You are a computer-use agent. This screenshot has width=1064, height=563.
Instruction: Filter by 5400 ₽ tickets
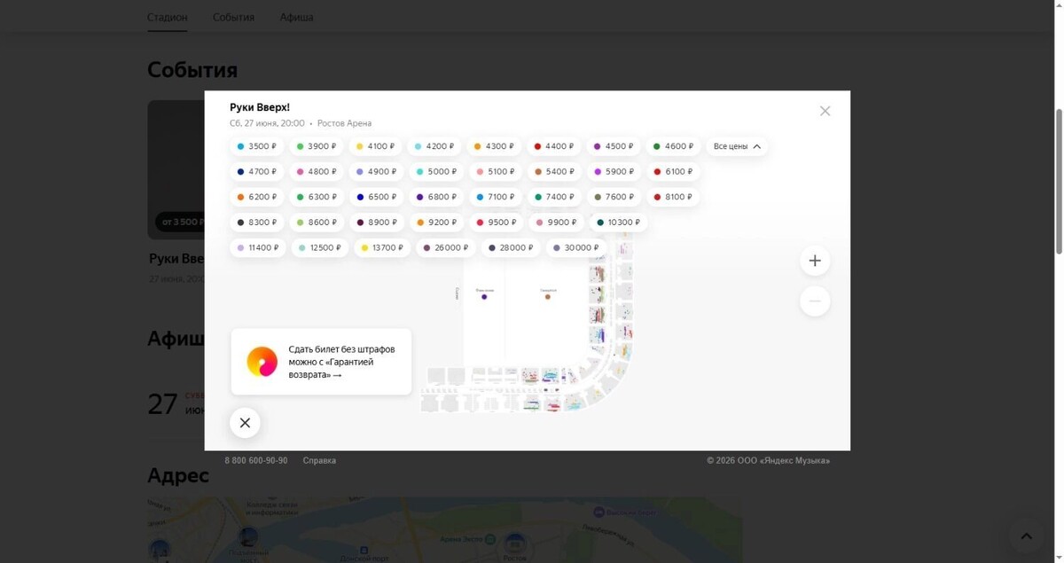[554, 171]
